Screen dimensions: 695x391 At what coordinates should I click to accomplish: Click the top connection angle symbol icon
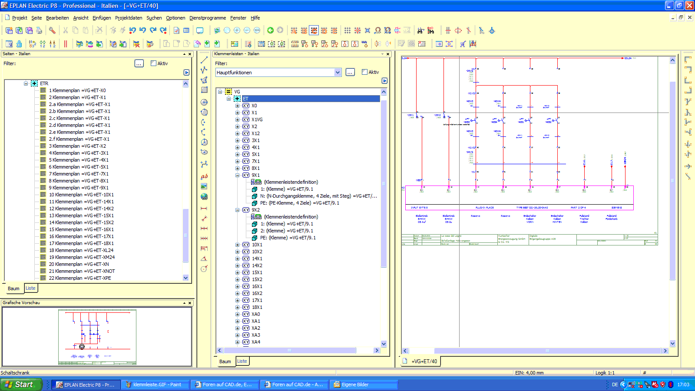pyautogui.click(x=688, y=60)
